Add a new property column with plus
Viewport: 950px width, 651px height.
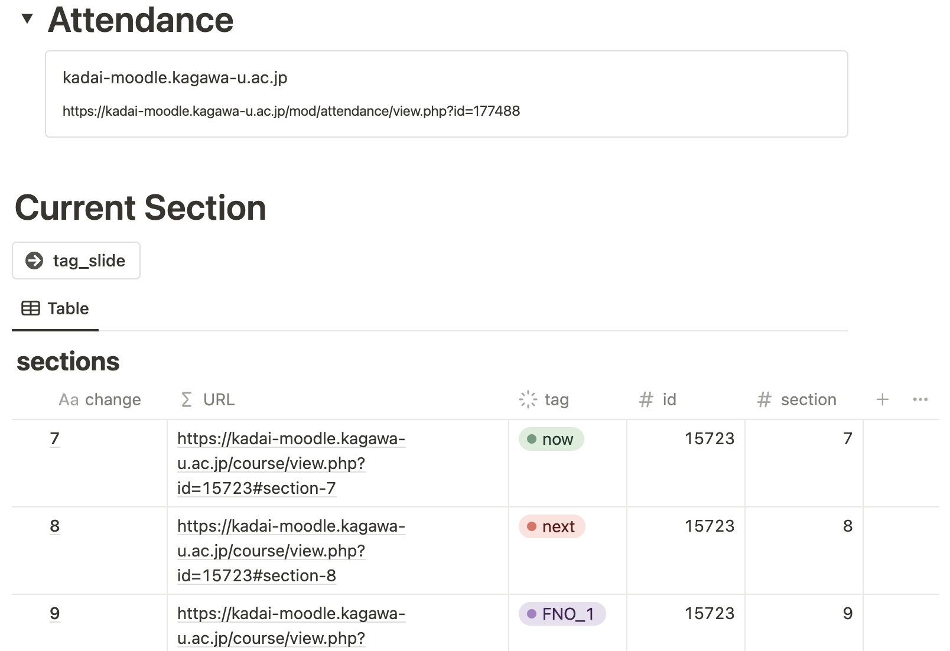pos(882,400)
